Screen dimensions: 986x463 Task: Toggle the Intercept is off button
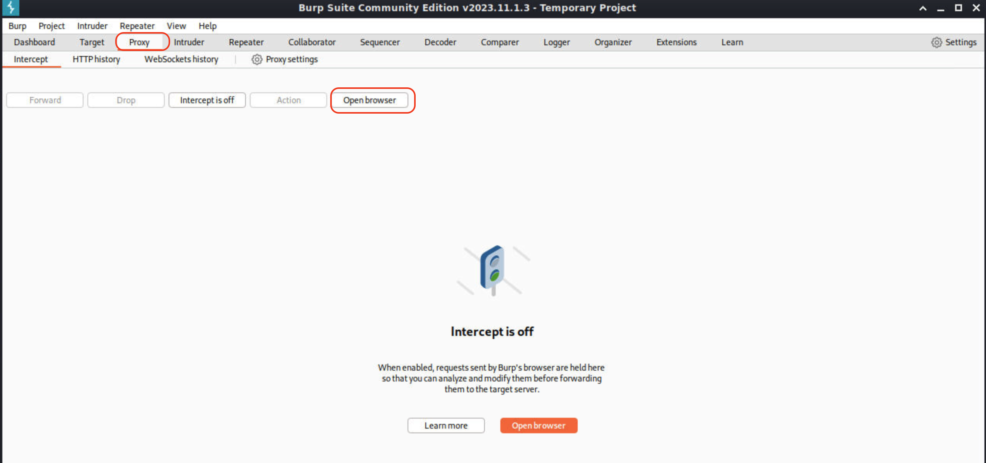[x=207, y=100]
